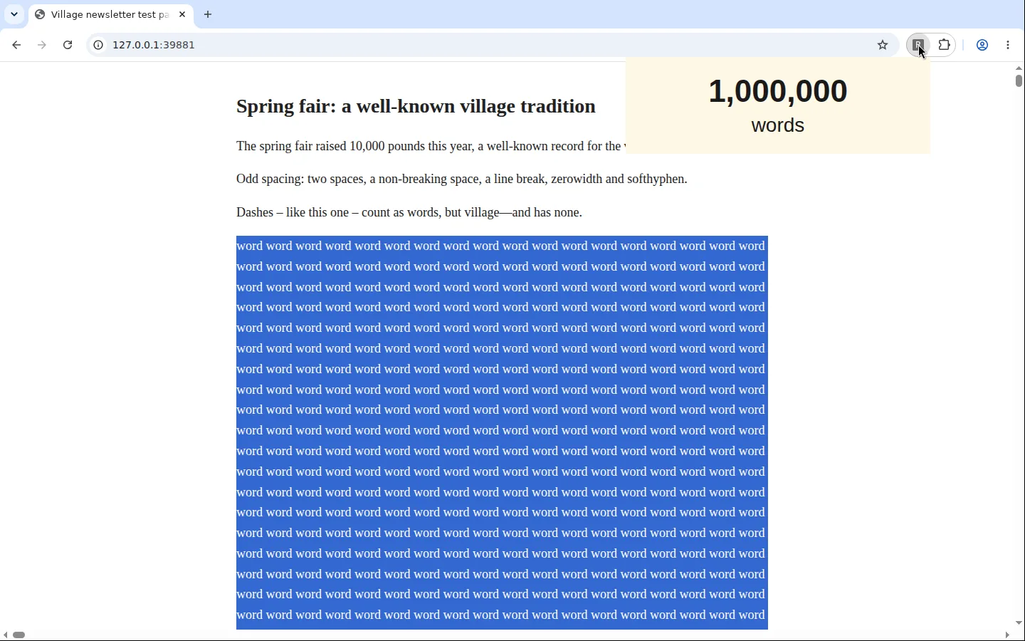This screenshot has width=1025, height=641.
Task: Open the word counter extension icon
Action: pyautogui.click(x=920, y=45)
